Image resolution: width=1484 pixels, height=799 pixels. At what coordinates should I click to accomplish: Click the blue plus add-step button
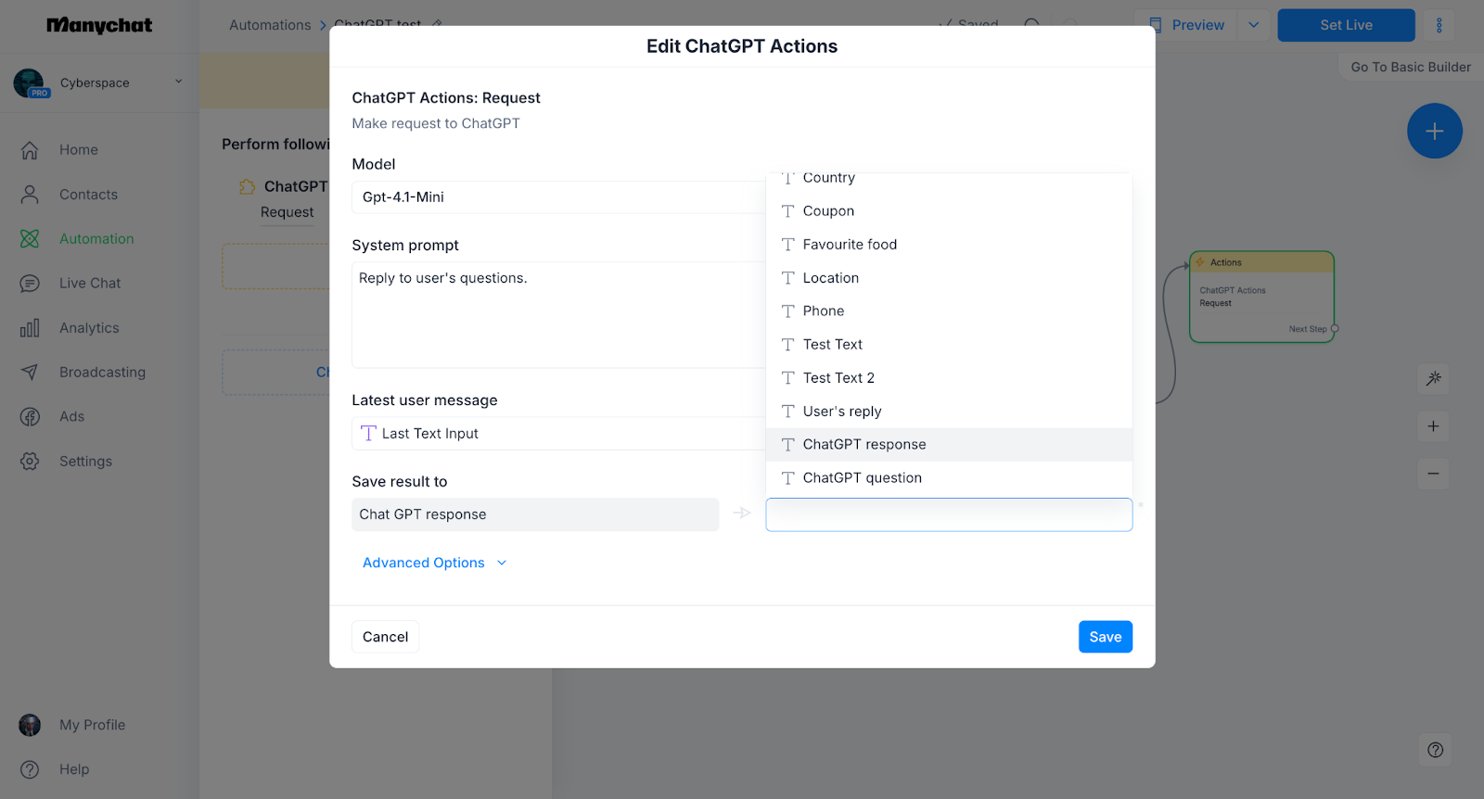pyautogui.click(x=1434, y=131)
